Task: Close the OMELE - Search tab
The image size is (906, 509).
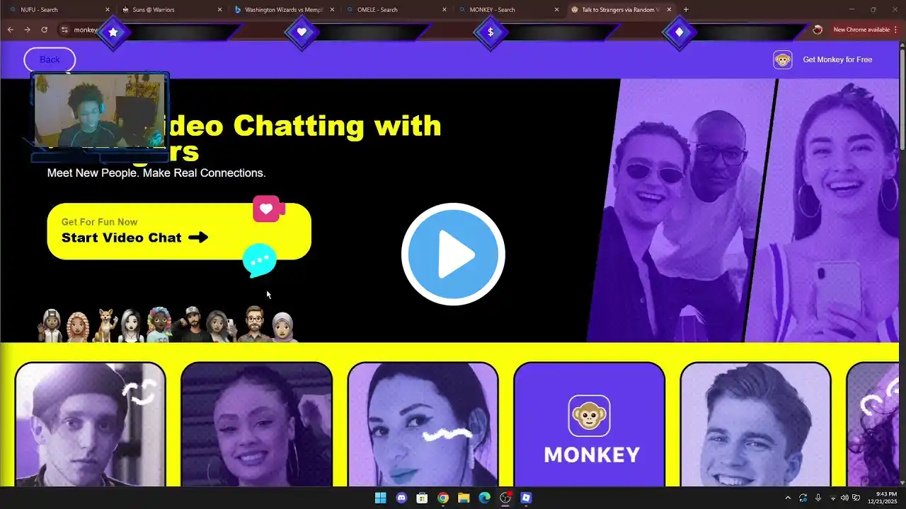Action: click(445, 10)
